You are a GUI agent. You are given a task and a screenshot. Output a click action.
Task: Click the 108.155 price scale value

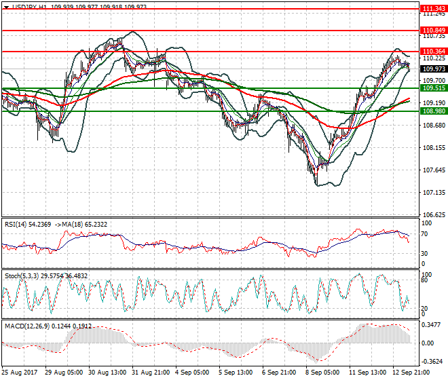tap(434, 148)
